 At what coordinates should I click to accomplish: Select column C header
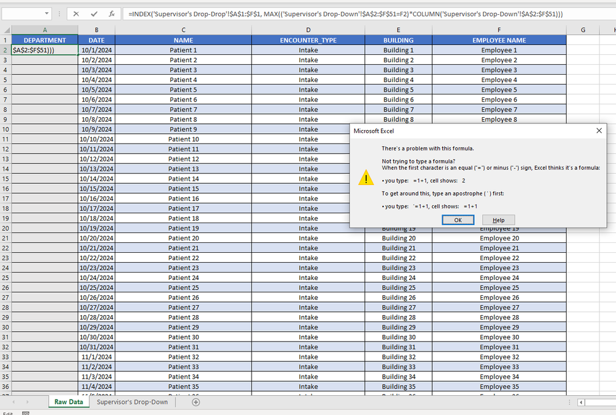184,30
